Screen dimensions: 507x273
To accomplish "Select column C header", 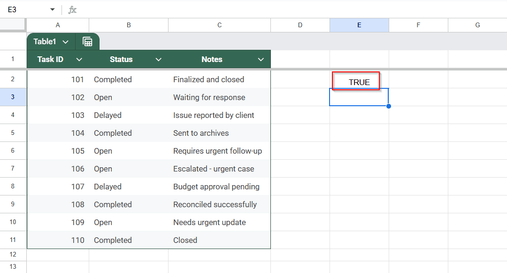I will tap(220, 25).
